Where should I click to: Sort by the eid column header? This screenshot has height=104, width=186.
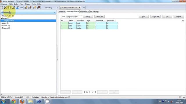pyautogui.click(x=64, y=21)
